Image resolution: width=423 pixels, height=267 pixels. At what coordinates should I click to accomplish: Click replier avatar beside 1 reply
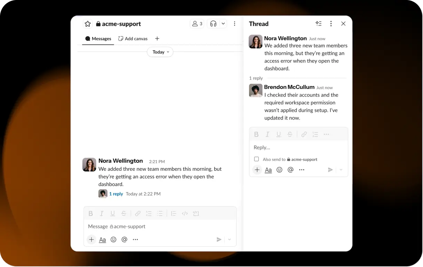[103, 194]
